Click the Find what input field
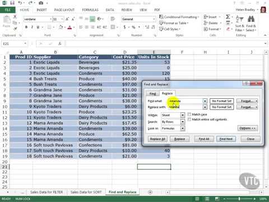Image resolution: width=269 pixels, height=202 pixels. [185, 101]
